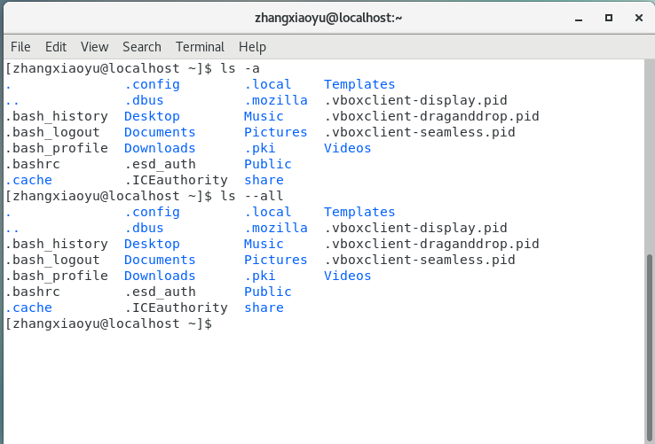Open the Terminal menu
Viewport: 655px width, 444px height.
(200, 47)
